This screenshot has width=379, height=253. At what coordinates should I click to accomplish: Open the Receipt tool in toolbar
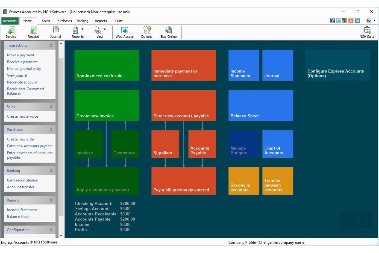(x=33, y=32)
